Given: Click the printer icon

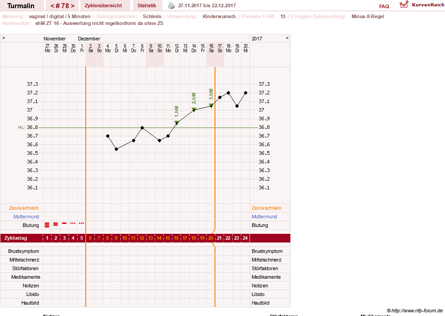Looking at the screenshot, I should click(171, 5).
